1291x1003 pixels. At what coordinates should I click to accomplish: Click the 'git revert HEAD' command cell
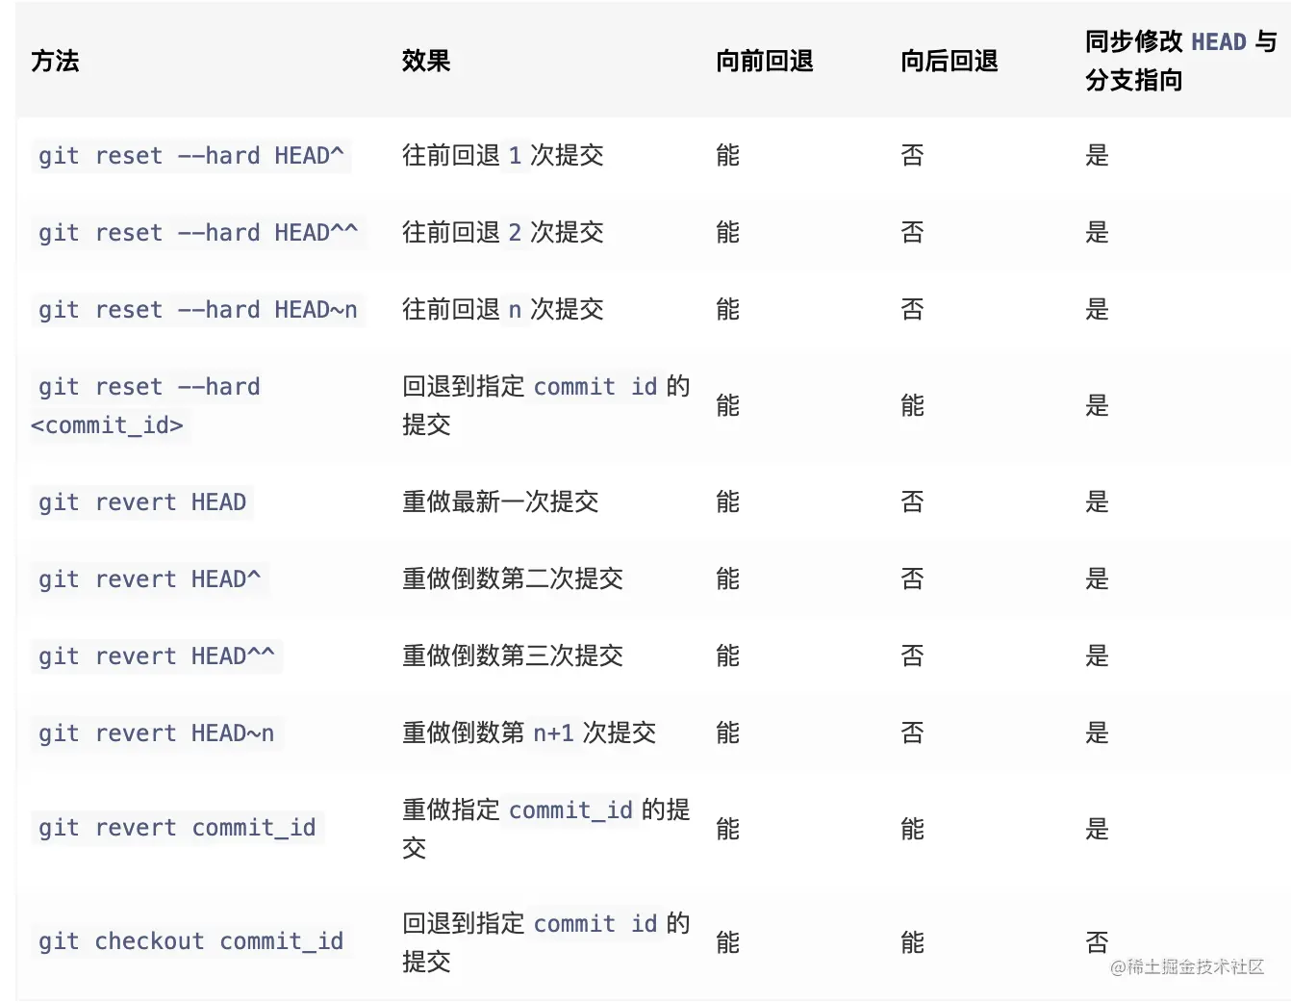point(142,501)
